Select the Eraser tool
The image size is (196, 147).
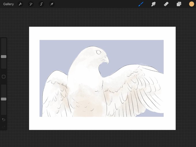166,4
